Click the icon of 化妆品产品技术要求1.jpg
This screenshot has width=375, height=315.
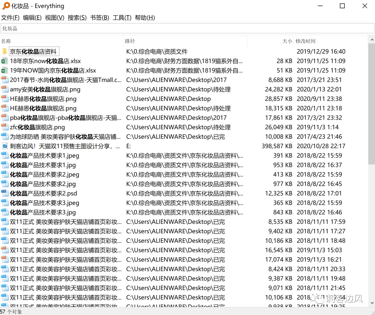pos(5,165)
